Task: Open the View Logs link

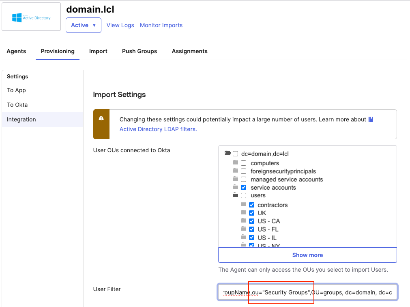Action: (x=120, y=25)
